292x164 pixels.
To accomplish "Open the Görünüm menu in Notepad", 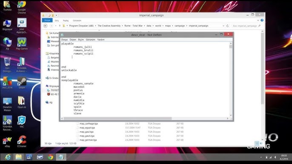I will 90,40.
